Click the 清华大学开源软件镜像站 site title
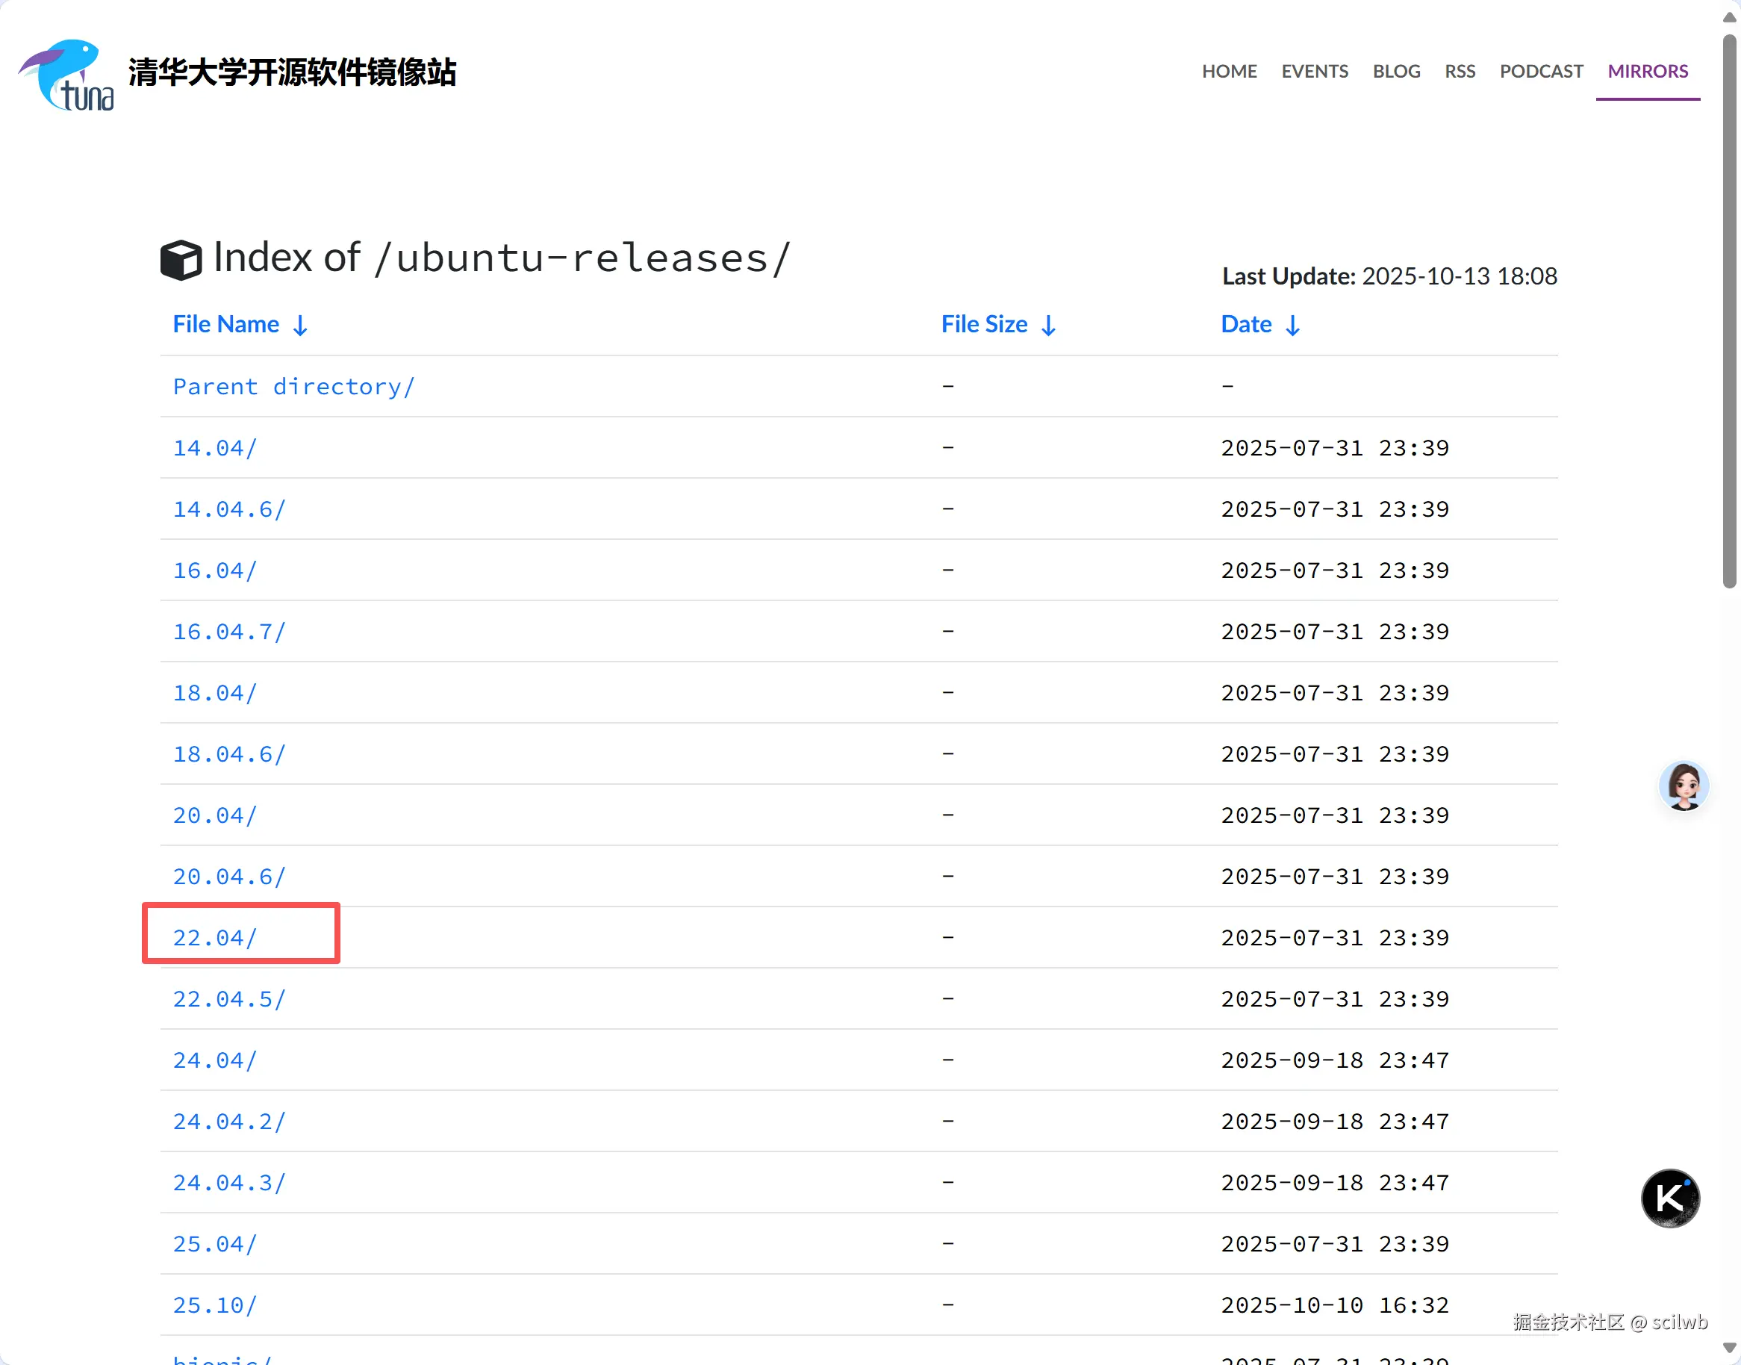Screen dimensions: 1741x1365 [x=293, y=72]
